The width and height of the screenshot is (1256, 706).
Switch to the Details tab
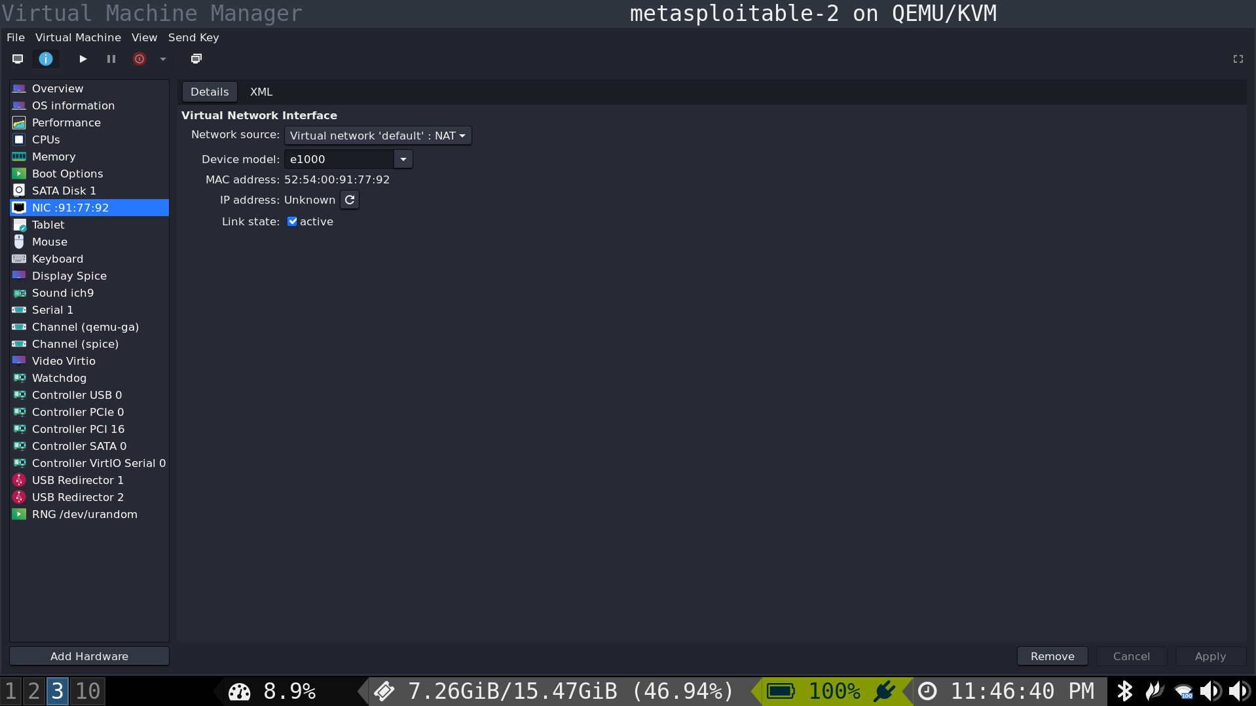[210, 92]
